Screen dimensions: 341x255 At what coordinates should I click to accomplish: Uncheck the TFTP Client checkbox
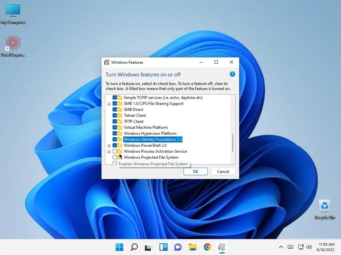click(115, 121)
